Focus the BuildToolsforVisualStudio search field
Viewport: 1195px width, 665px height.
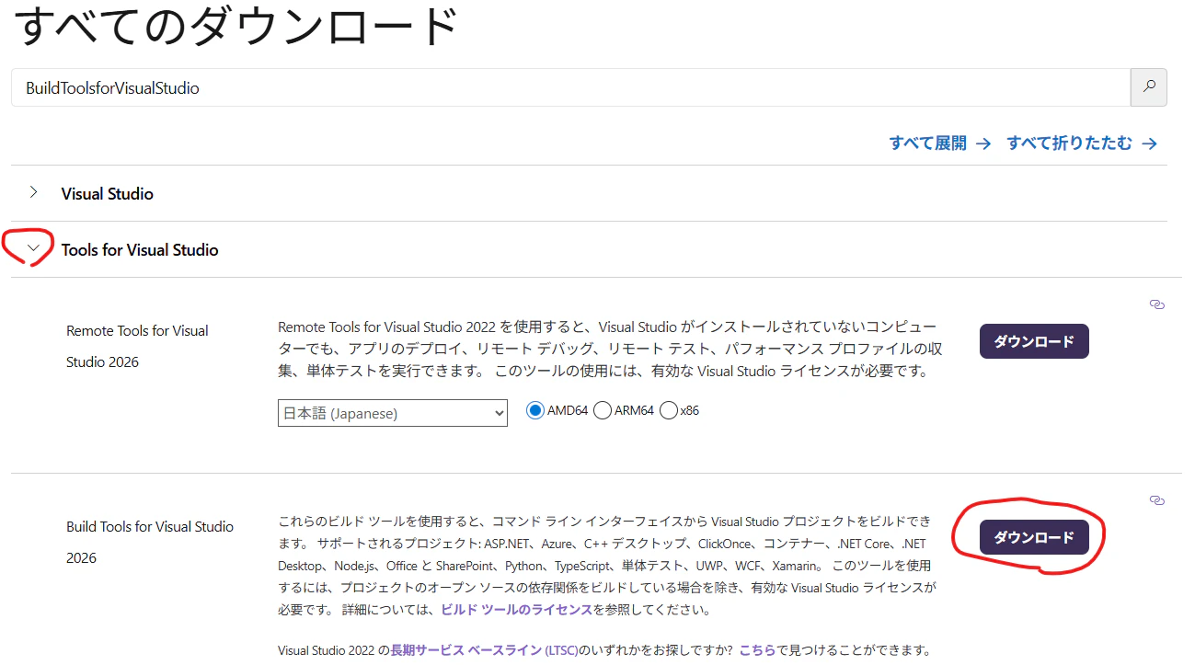tap(570, 87)
